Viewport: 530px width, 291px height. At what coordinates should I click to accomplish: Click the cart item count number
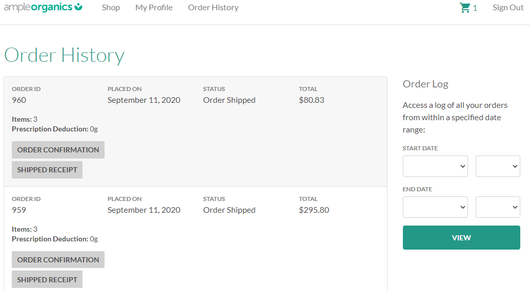tap(475, 8)
